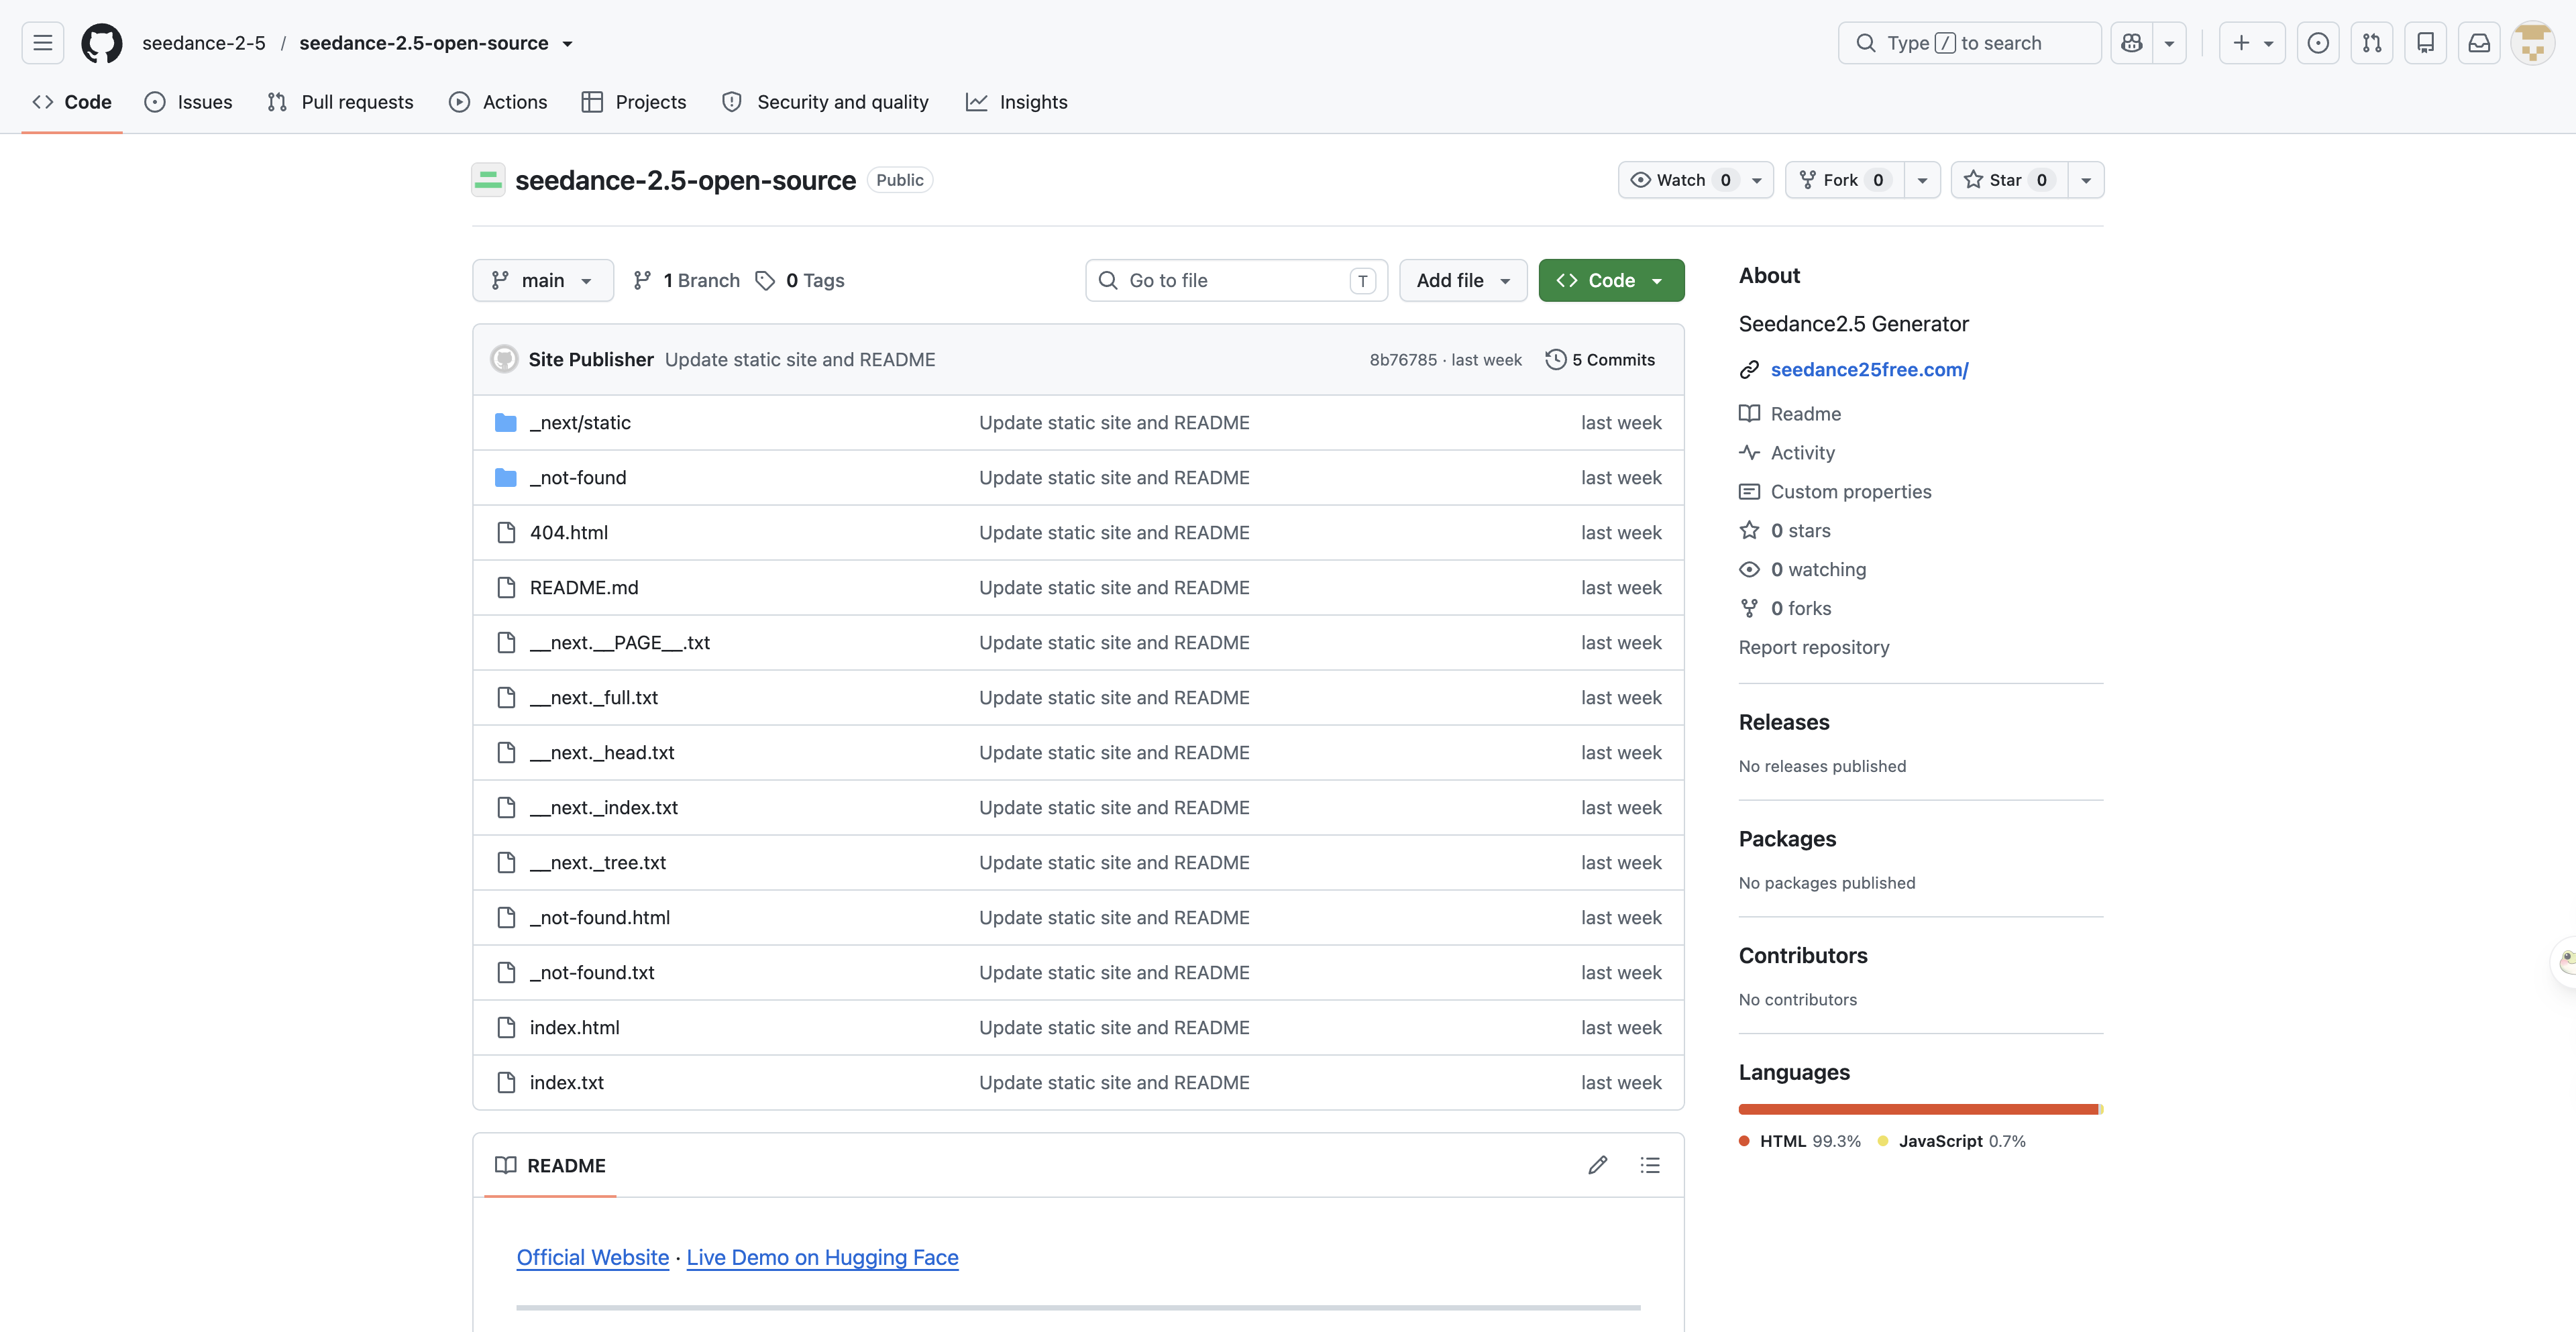Open the Site Publisher avatar
This screenshot has width=2576, height=1332.
tap(504, 359)
